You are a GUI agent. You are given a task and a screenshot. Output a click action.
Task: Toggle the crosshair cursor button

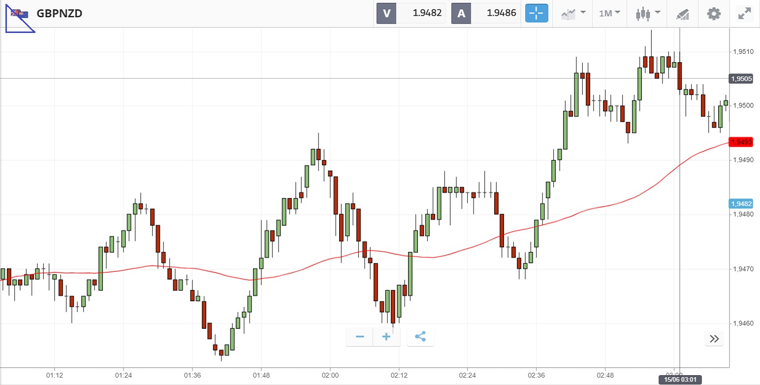537,13
